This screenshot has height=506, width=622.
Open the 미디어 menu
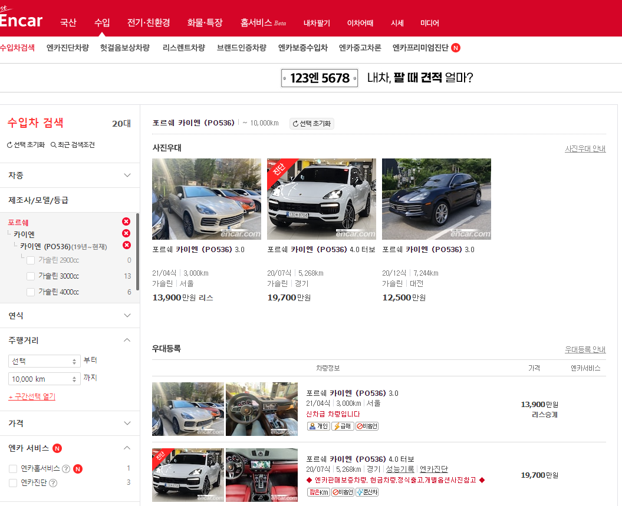(x=430, y=23)
